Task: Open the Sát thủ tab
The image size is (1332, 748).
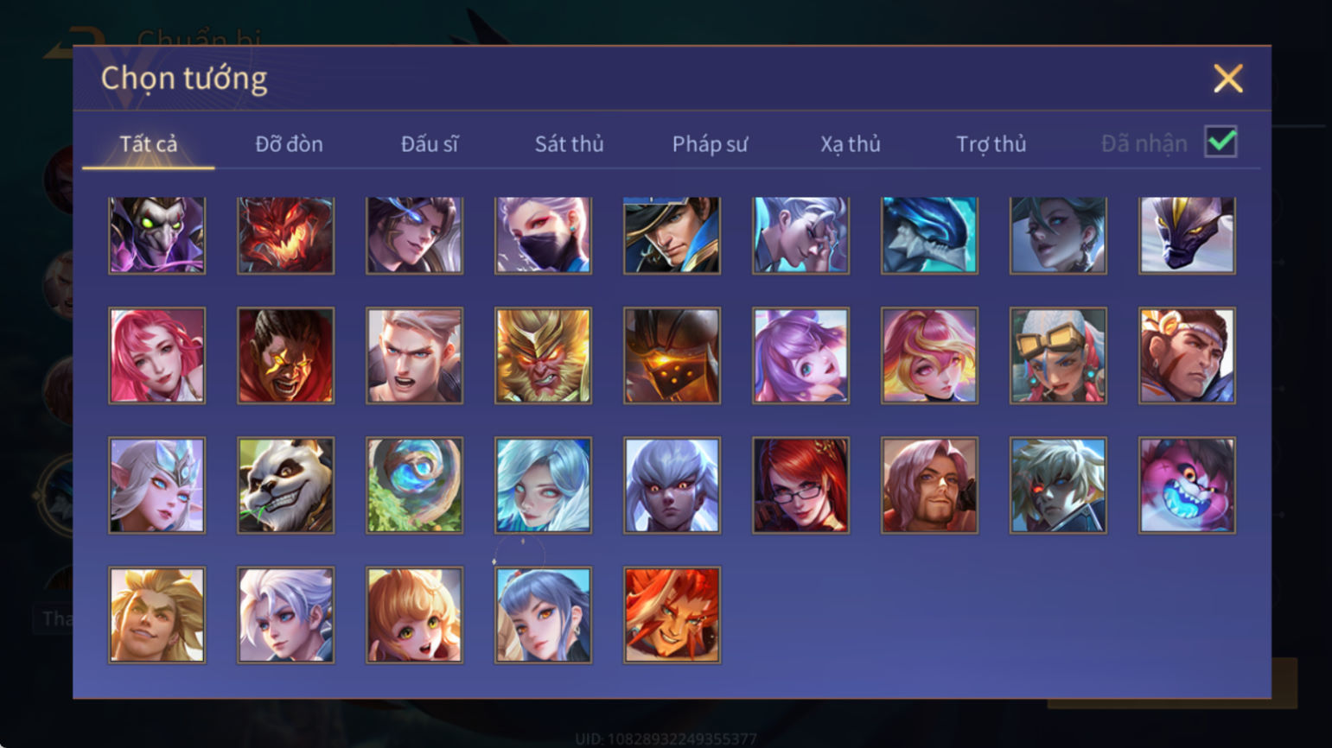Action: point(569,143)
